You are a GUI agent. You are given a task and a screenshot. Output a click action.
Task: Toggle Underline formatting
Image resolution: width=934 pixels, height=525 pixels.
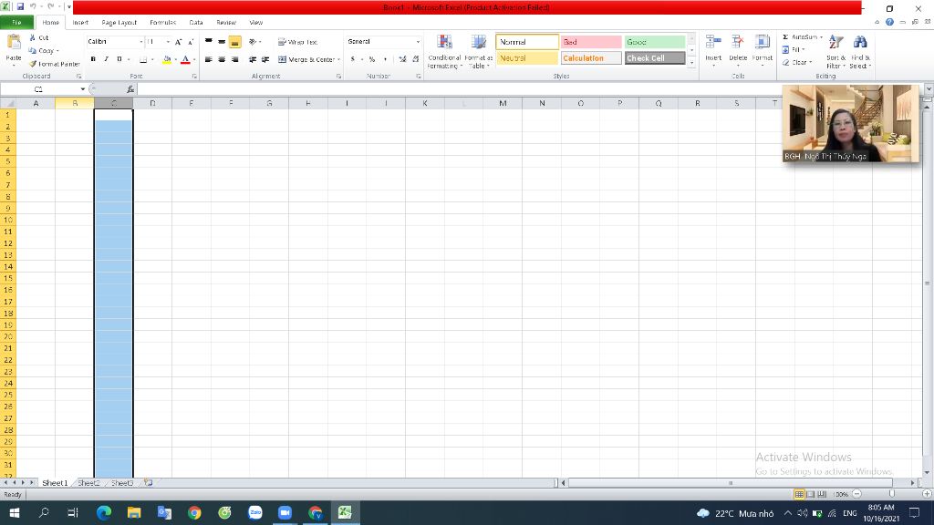pos(119,59)
